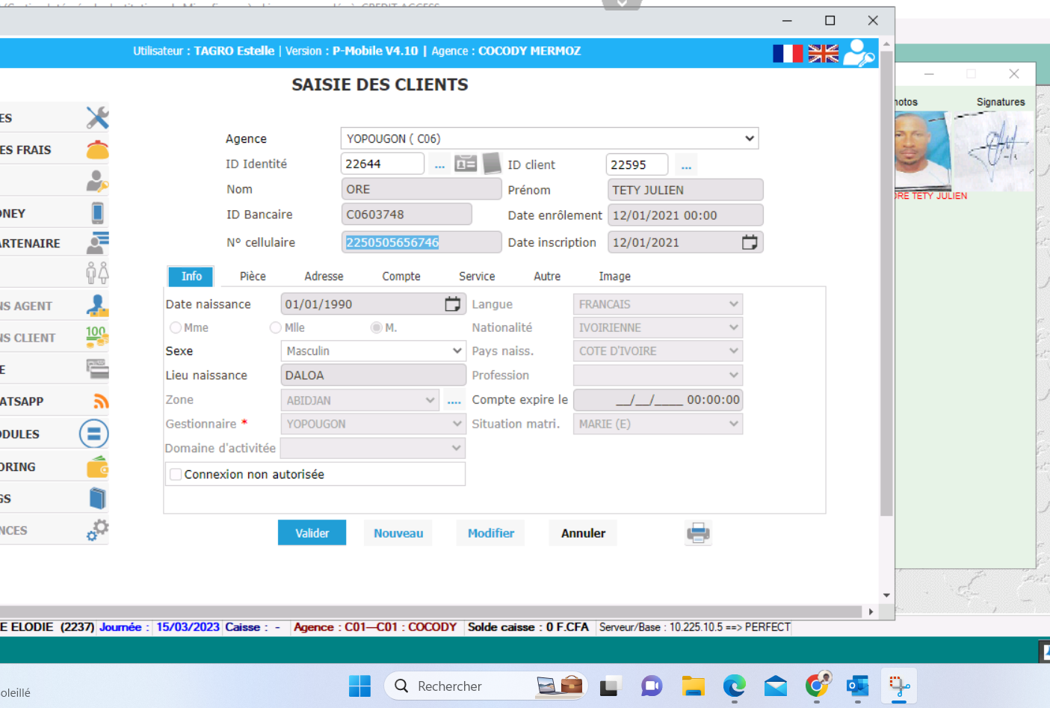Expand the Agence YOPOUGON dropdown

coord(749,138)
